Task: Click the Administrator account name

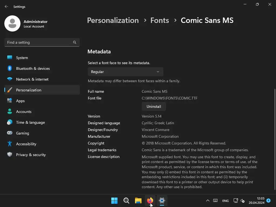Action: coord(36,22)
